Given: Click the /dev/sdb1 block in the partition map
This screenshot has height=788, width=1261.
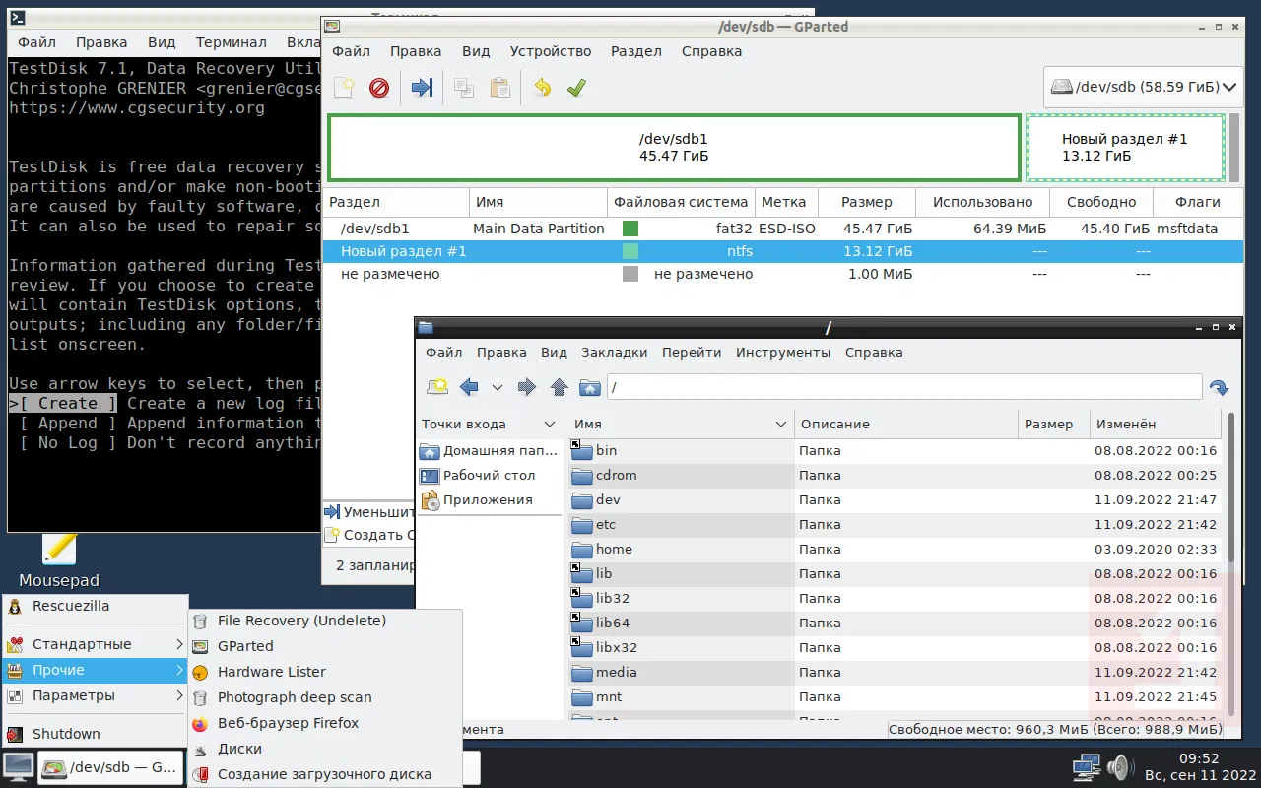Looking at the screenshot, I should click(674, 148).
